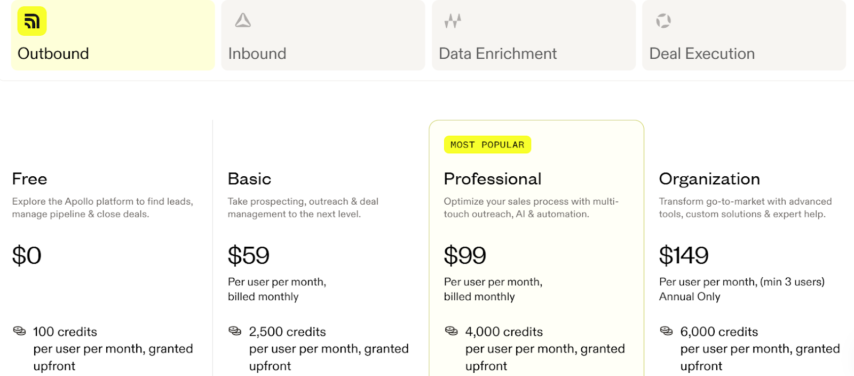Click the $149 Organization price
854x376 pixels.
[683, 255]
